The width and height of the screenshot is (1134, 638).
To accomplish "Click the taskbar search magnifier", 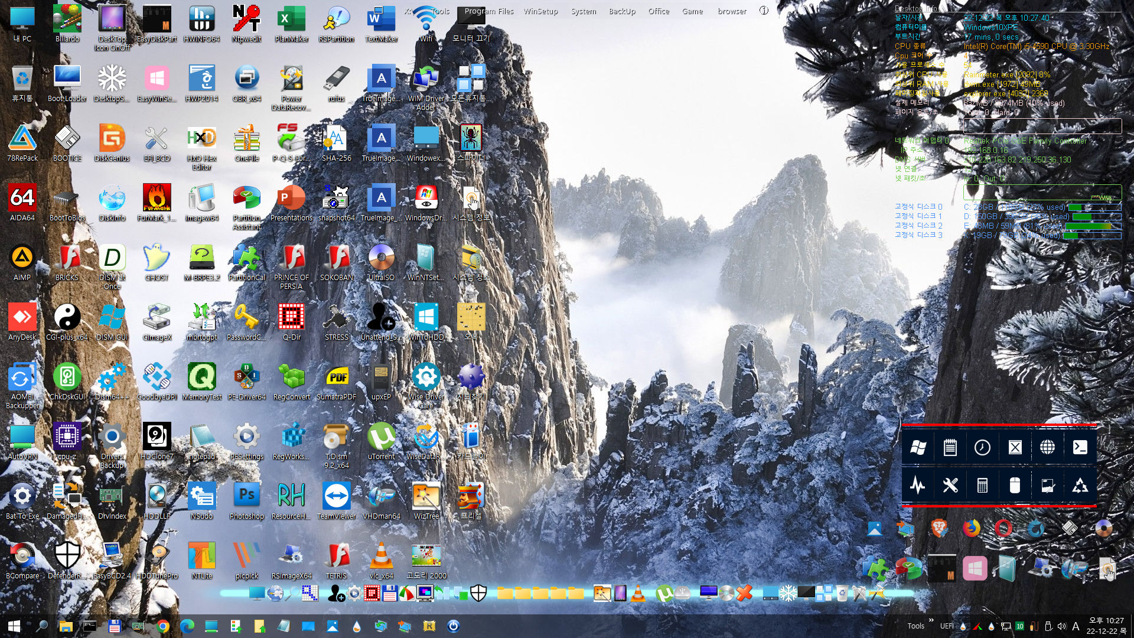I will pos(42,626).
